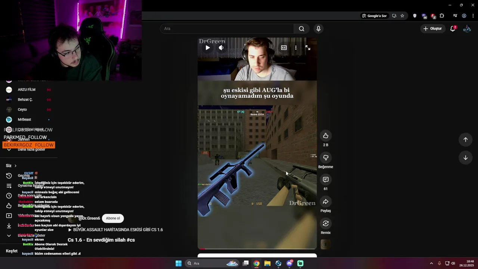The width and height of the screenshot is (478, 269).
Task: Like the Short with thumbs up
Action: click(326, 136)
